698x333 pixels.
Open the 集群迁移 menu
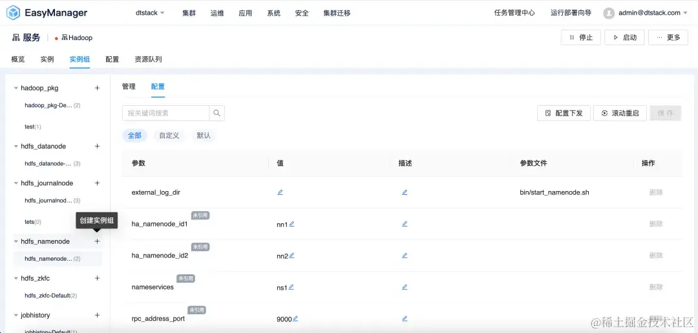pos(337,13)
